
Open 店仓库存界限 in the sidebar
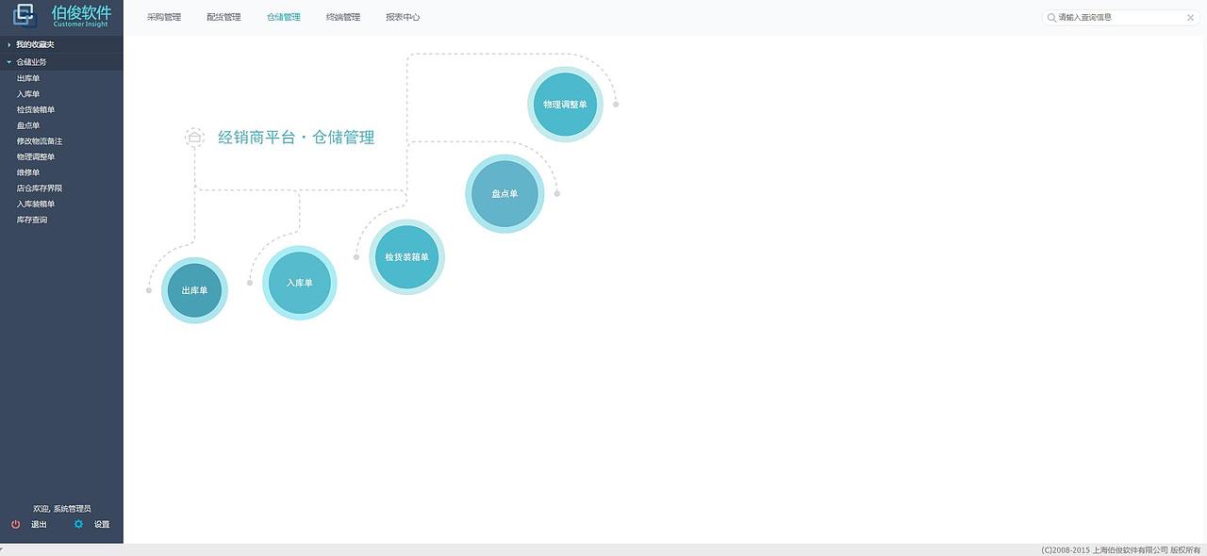(40, 188)
